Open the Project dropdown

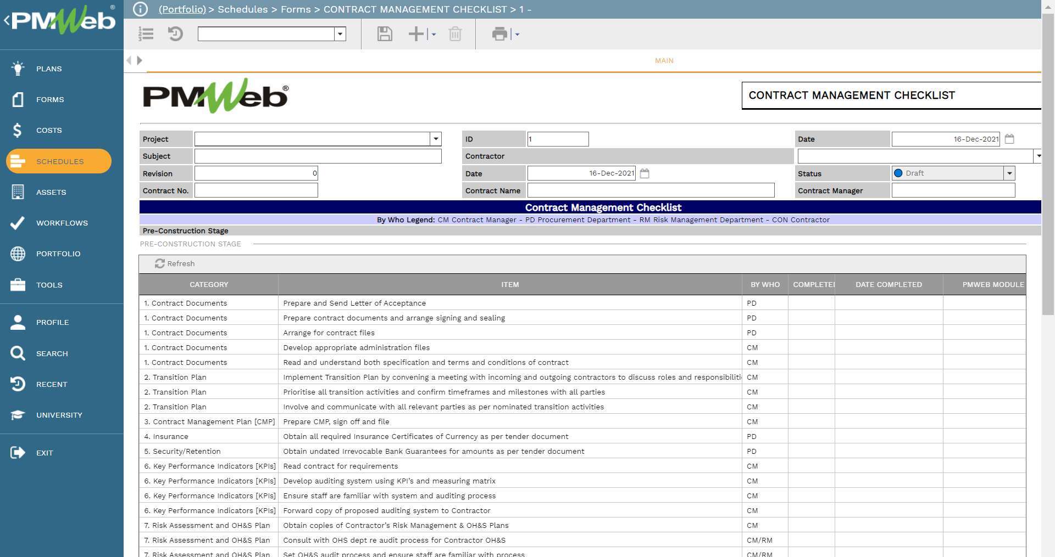coord(435,138)
